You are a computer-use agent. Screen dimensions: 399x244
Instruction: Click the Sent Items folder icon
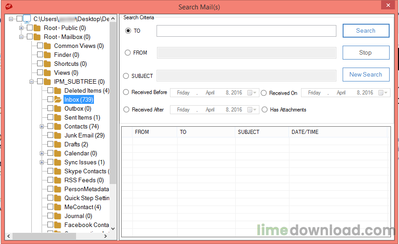pos(57,117)
